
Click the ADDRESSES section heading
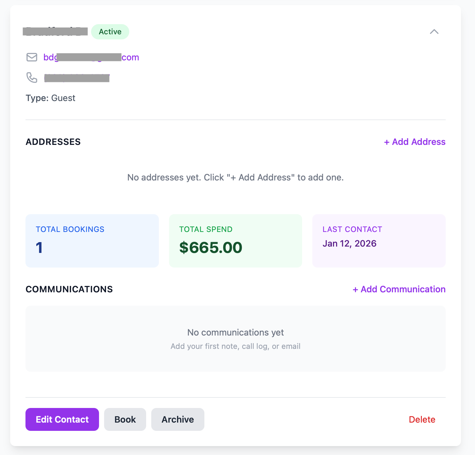[53, 142]
